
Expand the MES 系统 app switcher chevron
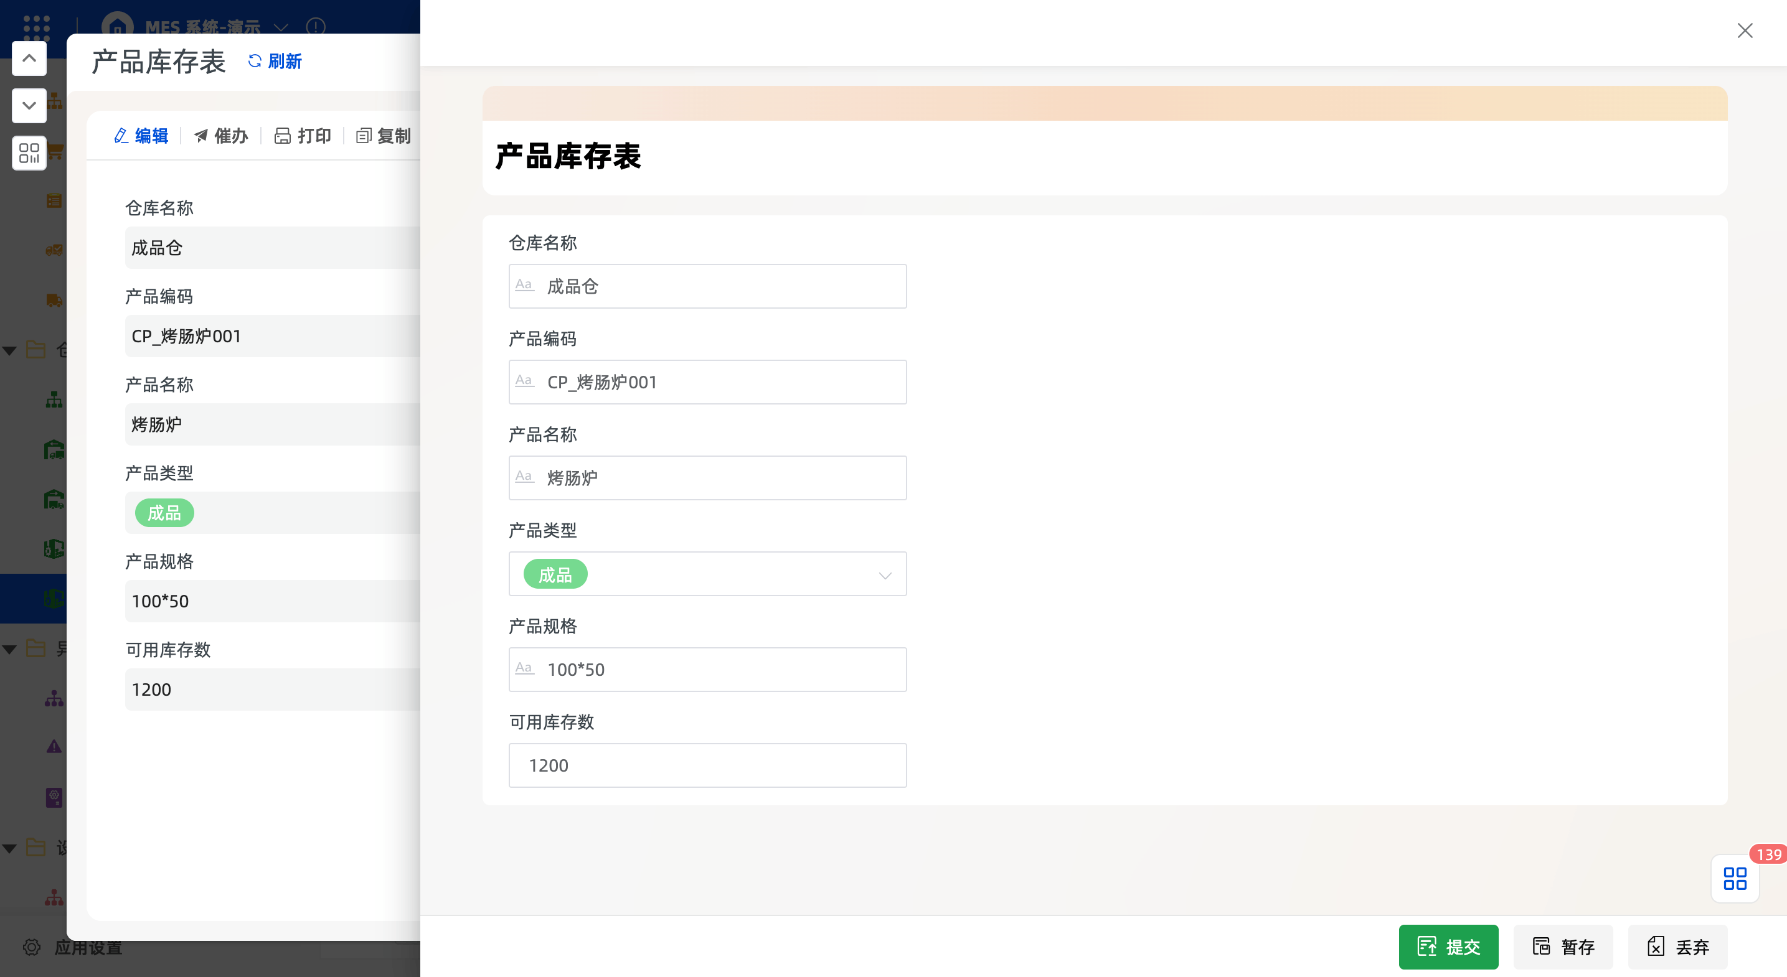click(281, 27)
